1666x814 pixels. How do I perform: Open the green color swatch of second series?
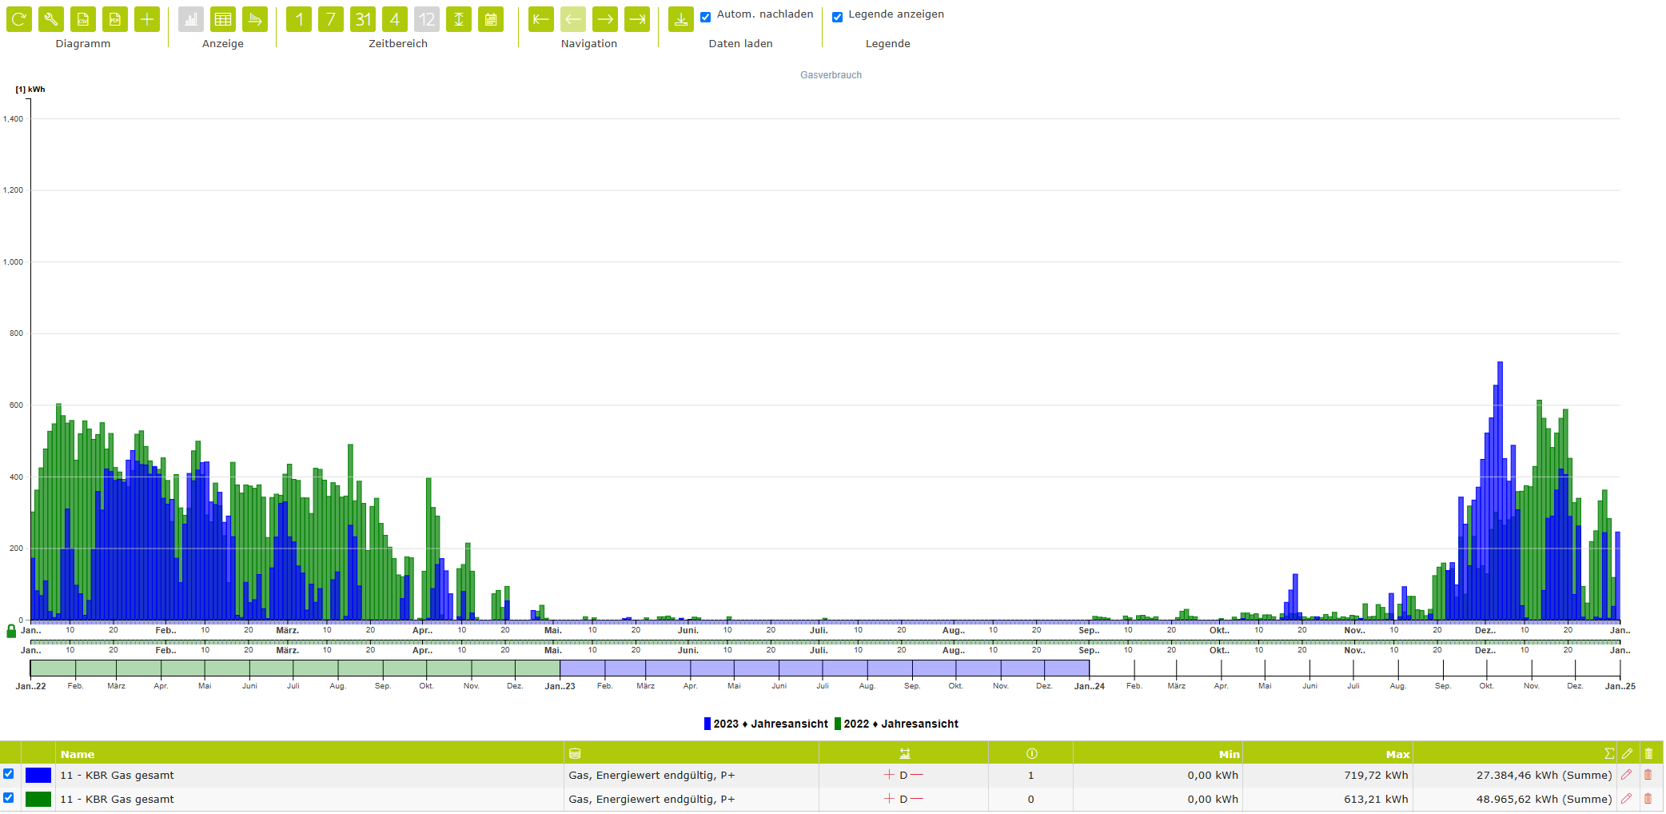pyautogui.click(x=38, y=799)
